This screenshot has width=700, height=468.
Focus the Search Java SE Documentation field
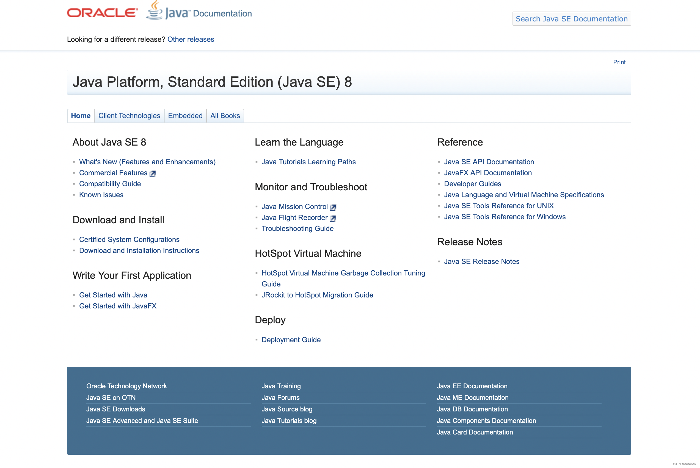coord(572,19)
